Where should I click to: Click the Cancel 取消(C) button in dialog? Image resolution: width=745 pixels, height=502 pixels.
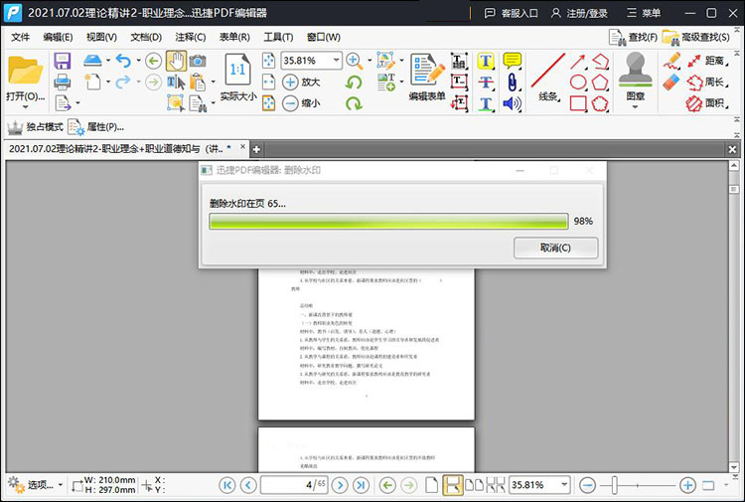(x=555, y=248)
